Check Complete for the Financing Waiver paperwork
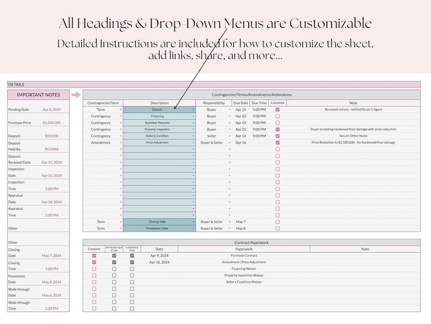 click(x=94, y=269)
